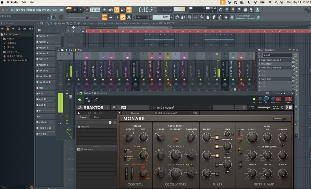Pause playback with the pause button
311x189 pixels.
[x=75, y=10]
